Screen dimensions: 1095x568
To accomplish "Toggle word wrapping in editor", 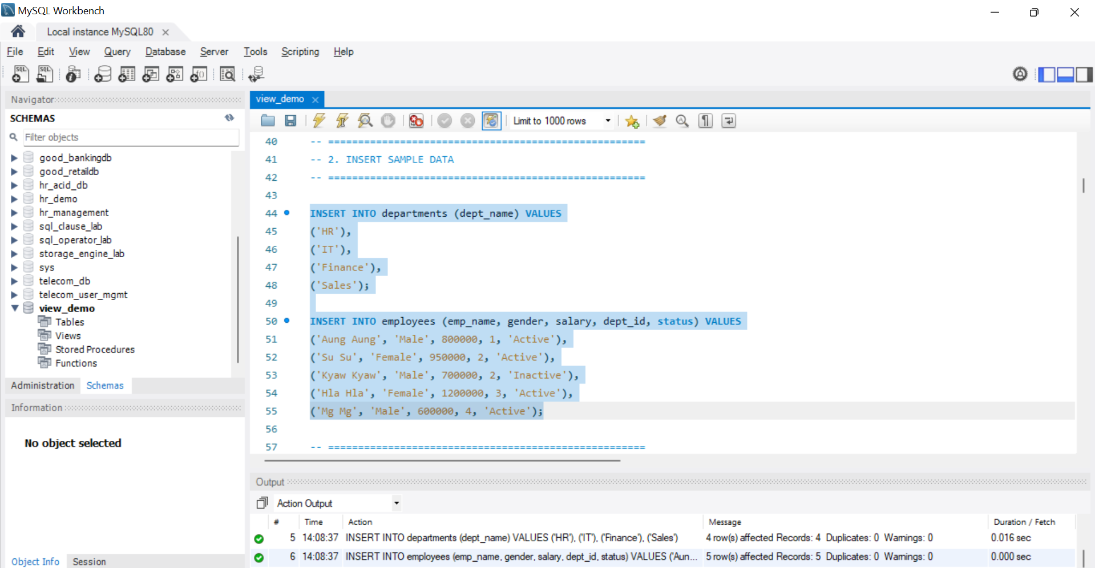I will 729,120.
